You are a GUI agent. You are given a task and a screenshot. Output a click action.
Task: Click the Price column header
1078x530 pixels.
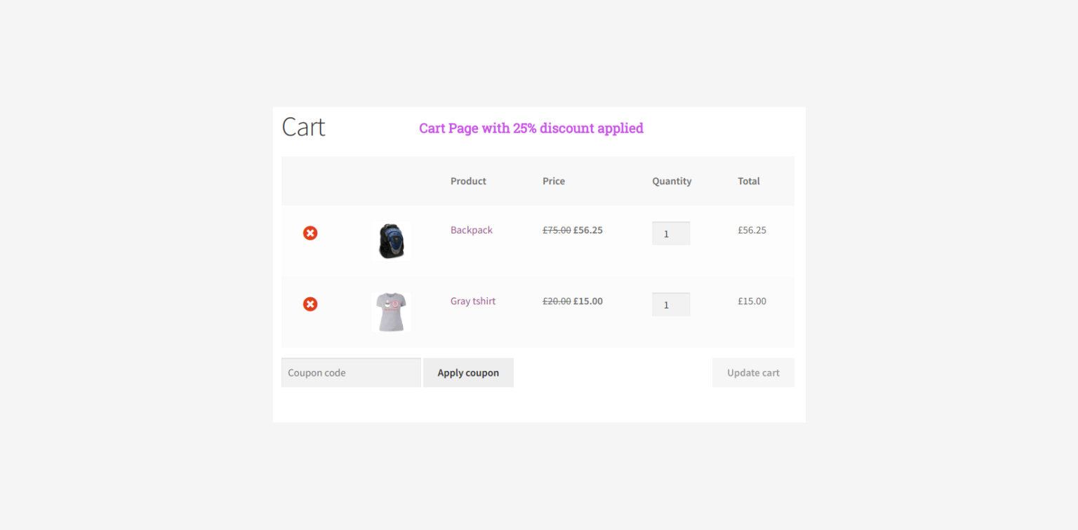click(x=554, y=181)
